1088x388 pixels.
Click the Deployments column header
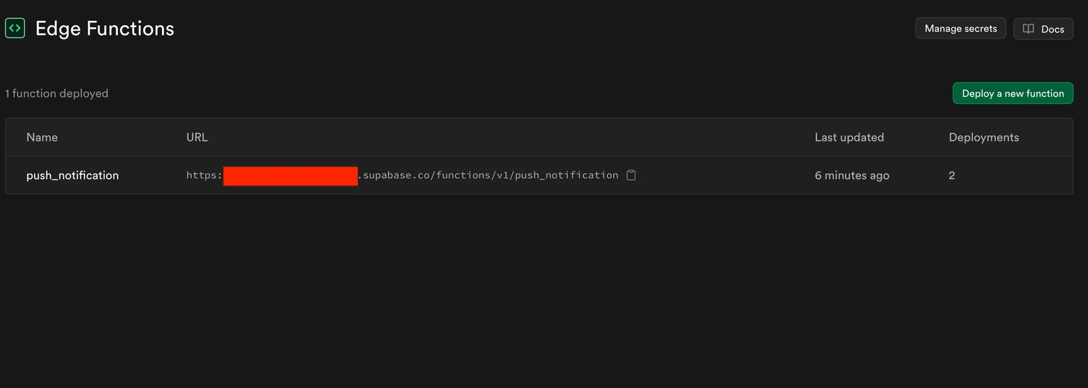coord(984,137)
